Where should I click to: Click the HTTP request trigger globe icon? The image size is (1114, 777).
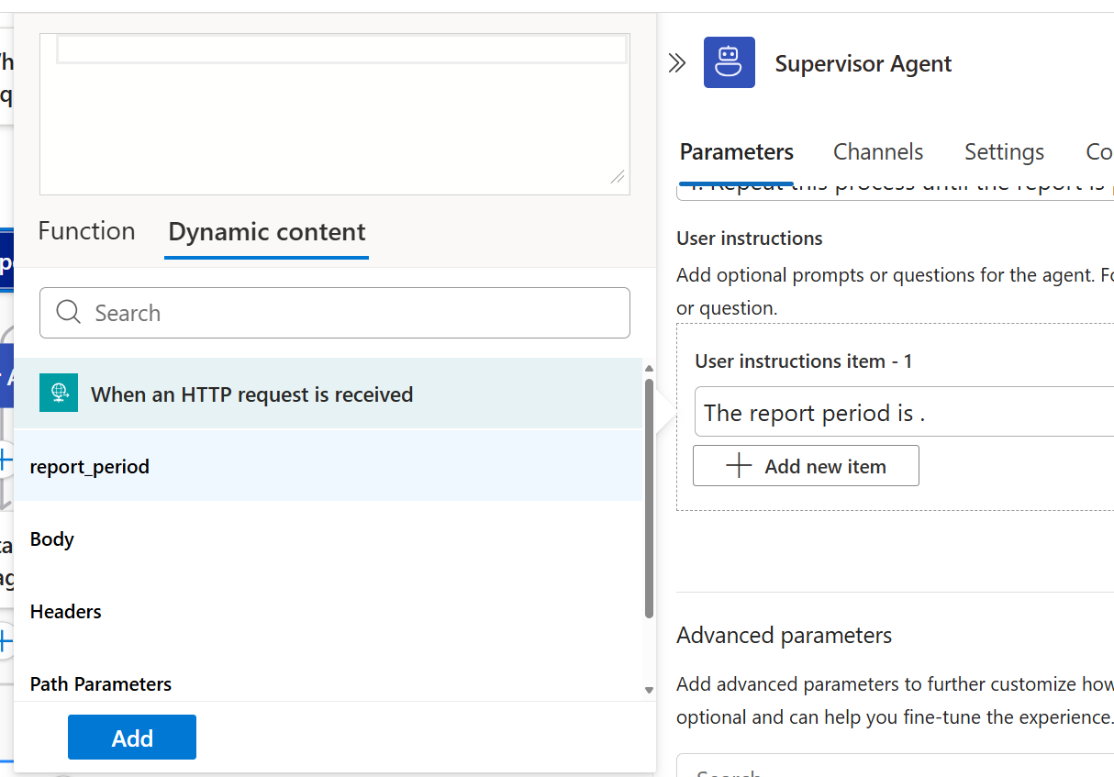pos(60,394)
